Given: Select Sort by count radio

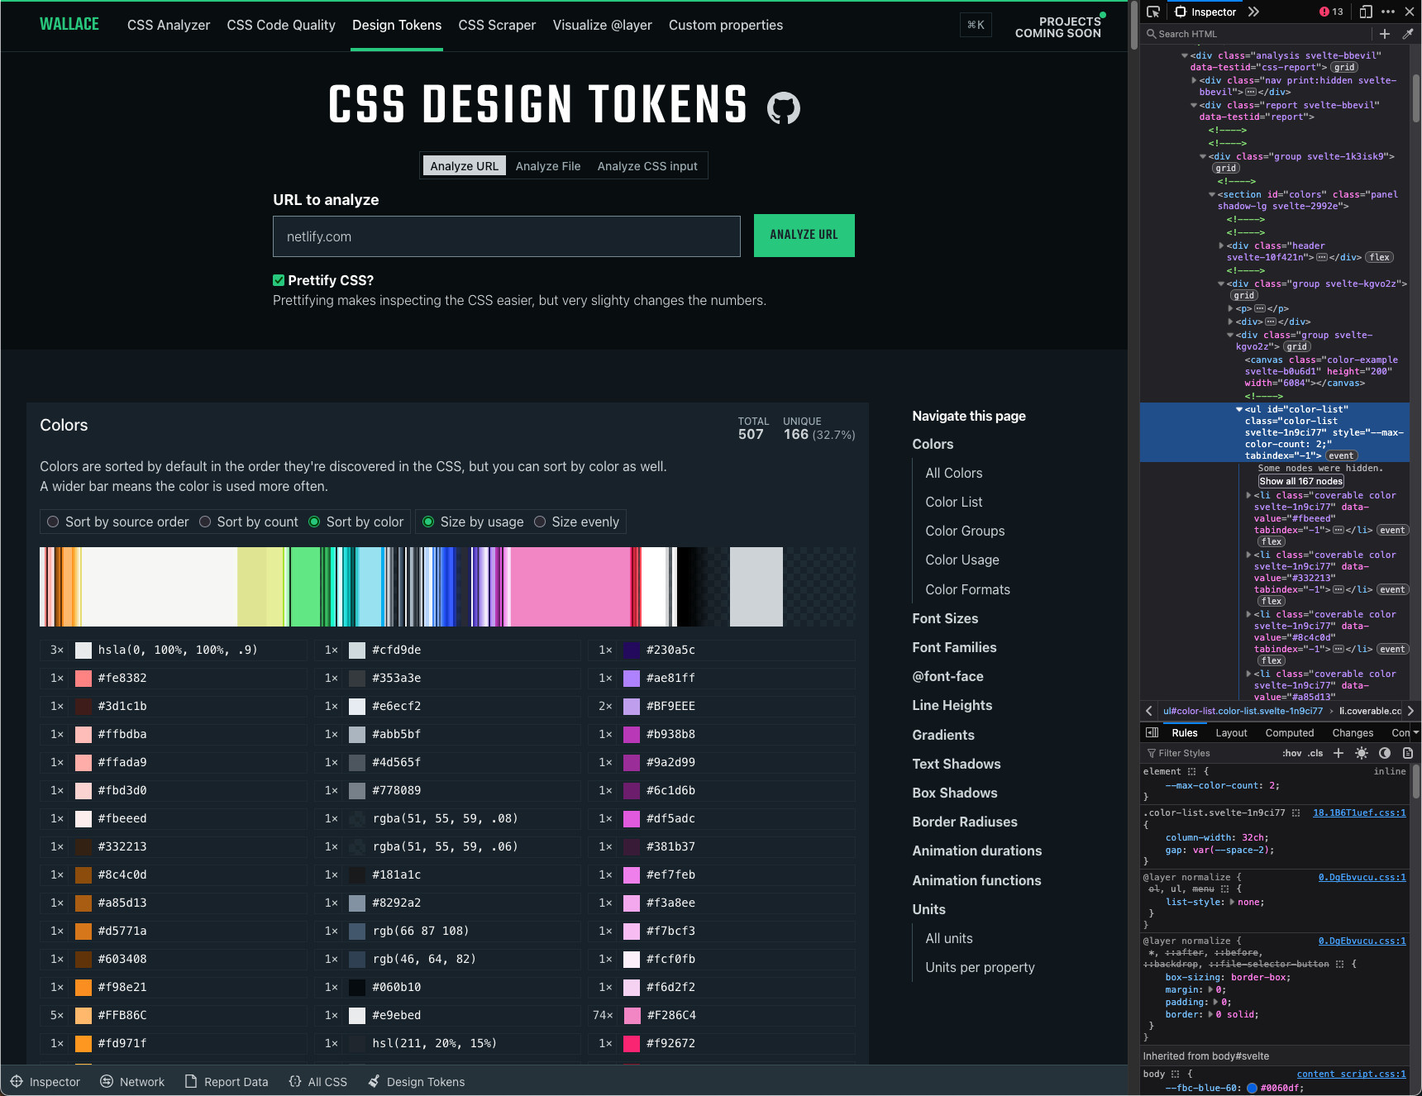Looking at the screenshot, I should point(205,522).
